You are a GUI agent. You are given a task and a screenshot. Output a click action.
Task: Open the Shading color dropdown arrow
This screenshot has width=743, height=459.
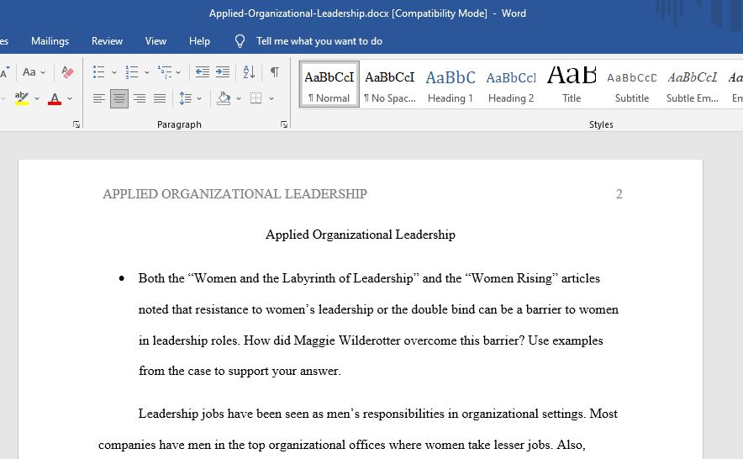tap(239, 98)
